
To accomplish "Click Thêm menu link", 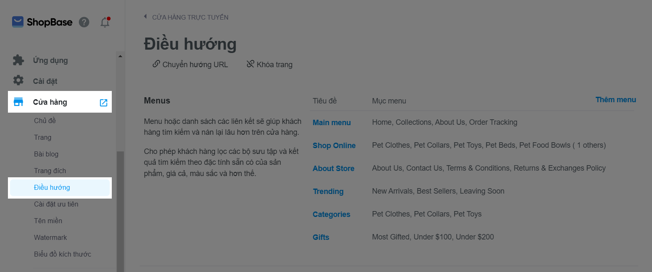I will pyautogui.click(x=615, y=100).
